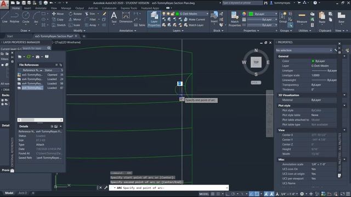Click Match Layer tool
Viewport: 351px width, 197px height.
click(194, 25)
